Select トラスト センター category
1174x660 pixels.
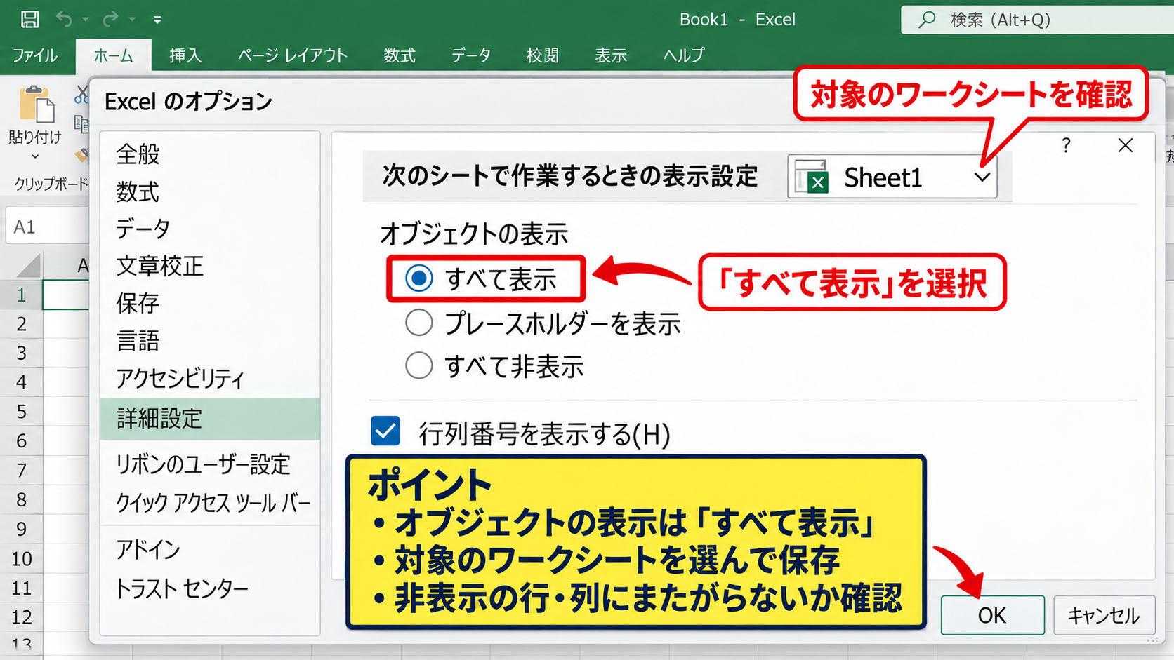pyautogui.click(x=182, y=588)
